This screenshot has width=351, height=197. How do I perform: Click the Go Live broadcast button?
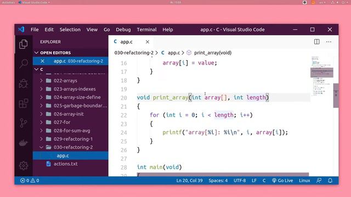pyautogui.click(x=282, y=181)
